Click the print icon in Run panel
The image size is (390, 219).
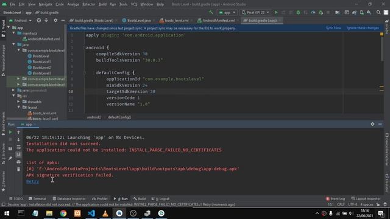tap(18, 162)
